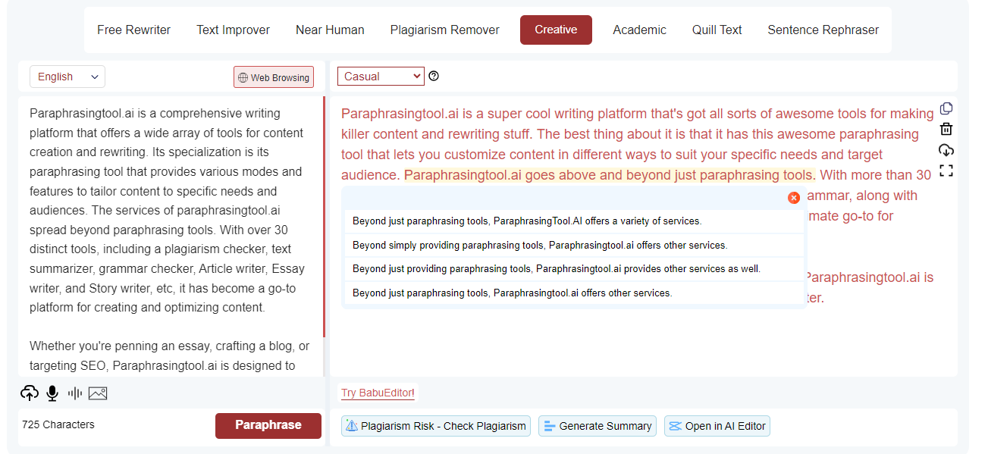This screenshot has height=454, width=988.
Task: Open the tone help question mark icon
Action: tap(434, 76)
